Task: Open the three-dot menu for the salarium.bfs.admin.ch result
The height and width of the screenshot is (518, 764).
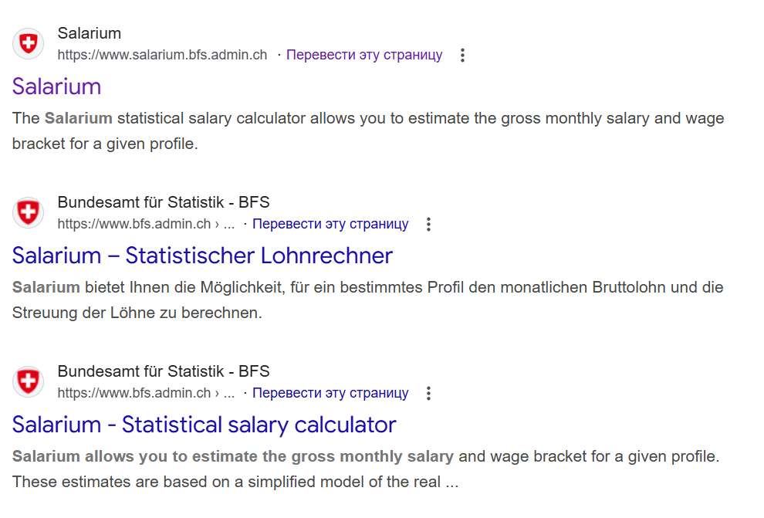Action: 462,55
